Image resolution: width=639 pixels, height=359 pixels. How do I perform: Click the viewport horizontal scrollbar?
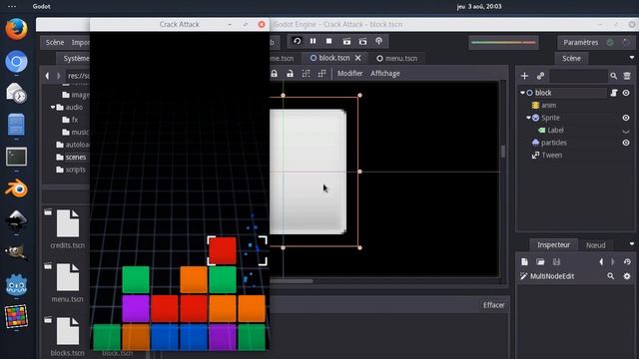[x=292, y=281]
